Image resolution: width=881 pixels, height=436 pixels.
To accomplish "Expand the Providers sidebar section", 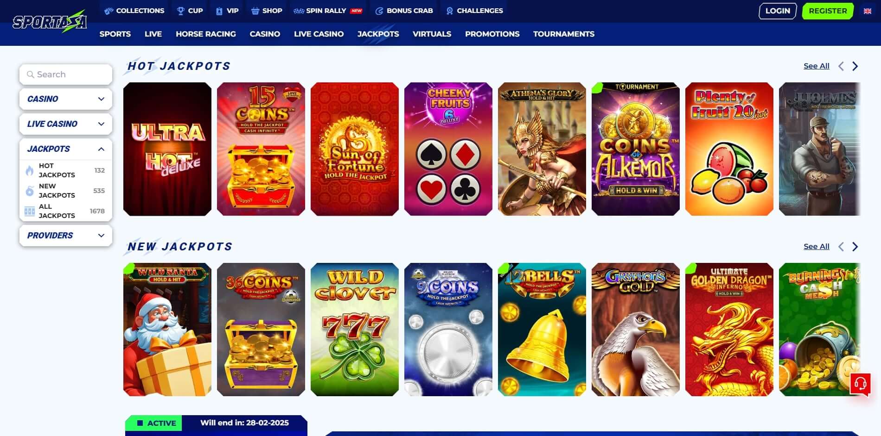I will (x=66, y=236).
